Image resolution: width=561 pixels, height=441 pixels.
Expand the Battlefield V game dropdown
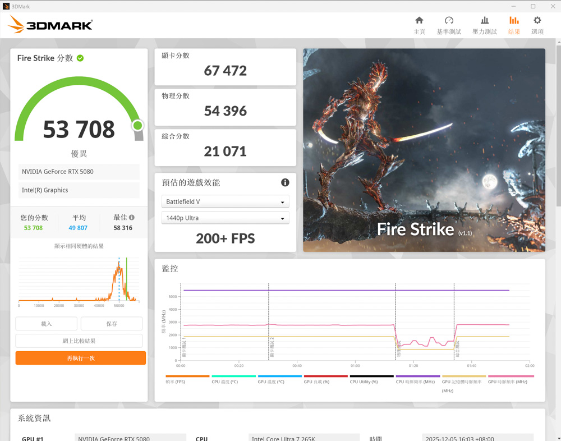pos(225,201)
